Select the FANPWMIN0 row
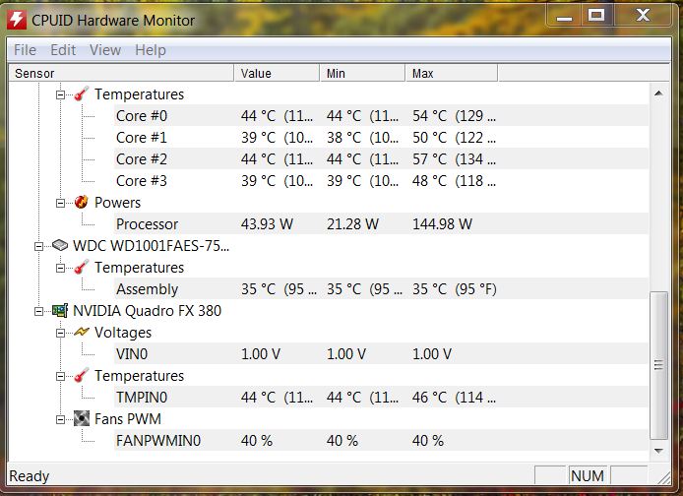This screenshot has width=683, height=496. (381, 440)
